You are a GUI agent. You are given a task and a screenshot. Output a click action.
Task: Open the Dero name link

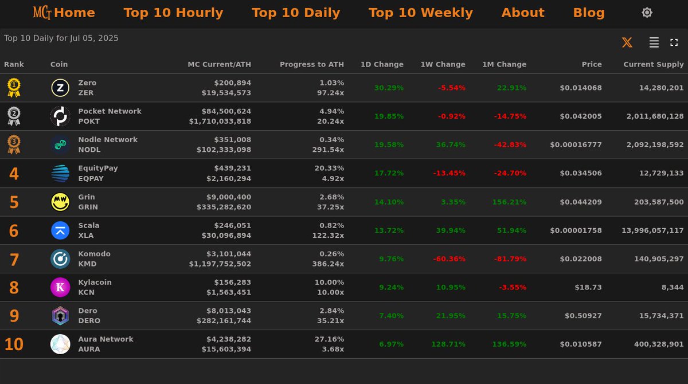point(88,311)
